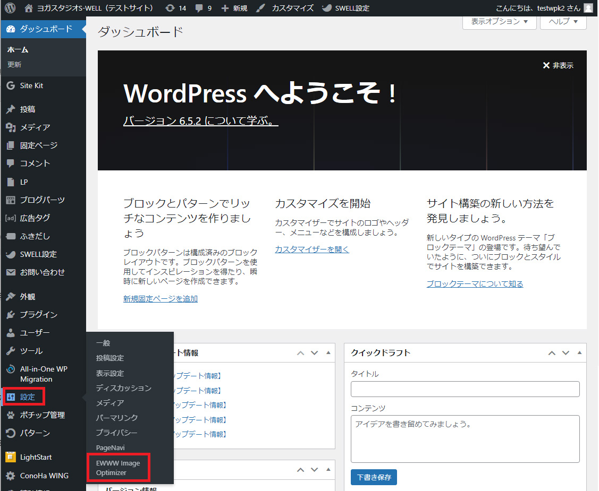Click the WordPress logo in admin bar
This screenshot has height=491, width=599.
pyautogui.click(x=10, y=8)
